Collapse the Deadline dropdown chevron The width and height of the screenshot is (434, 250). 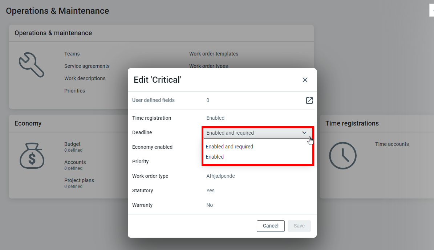pos(304,133)
